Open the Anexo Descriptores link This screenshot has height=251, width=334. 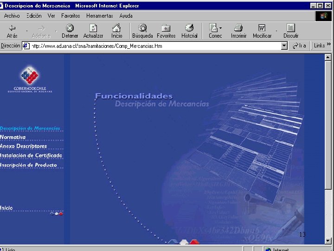pos(24,146)
